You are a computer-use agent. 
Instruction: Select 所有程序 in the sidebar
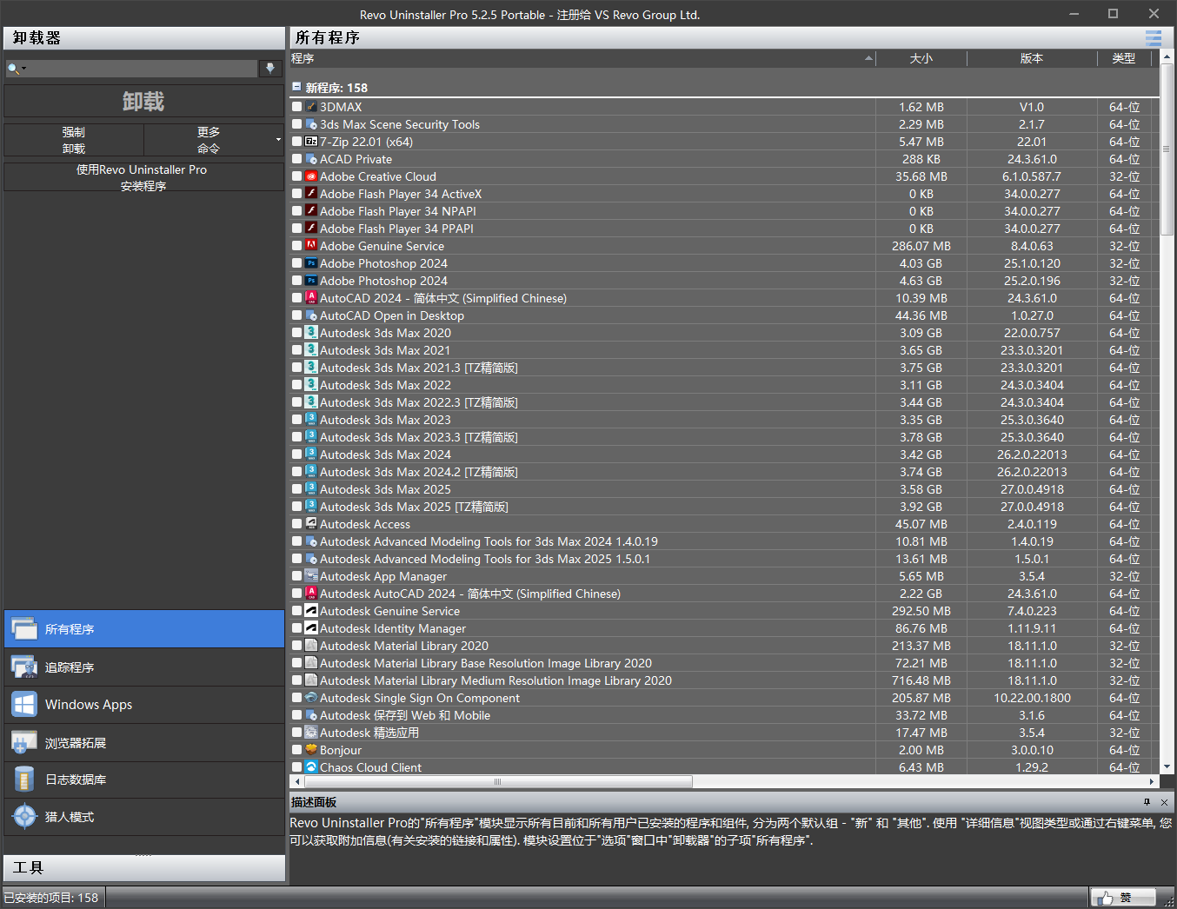[144, 628]
